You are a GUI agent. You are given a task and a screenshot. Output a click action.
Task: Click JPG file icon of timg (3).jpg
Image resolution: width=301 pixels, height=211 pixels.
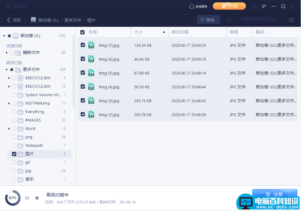(91, 100)
